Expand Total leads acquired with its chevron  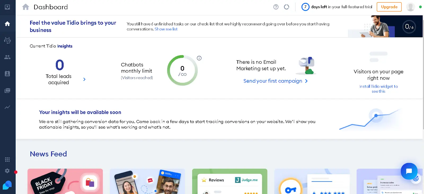(84, 79)
